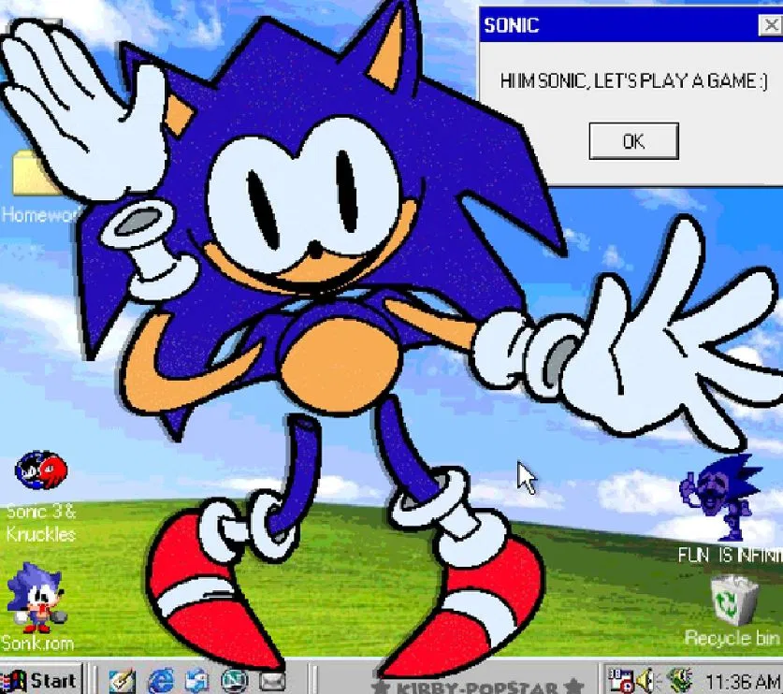Click the pencil-and-paper quick launch icon
This screenshot has width=783, height=694.
pos(123,680)
